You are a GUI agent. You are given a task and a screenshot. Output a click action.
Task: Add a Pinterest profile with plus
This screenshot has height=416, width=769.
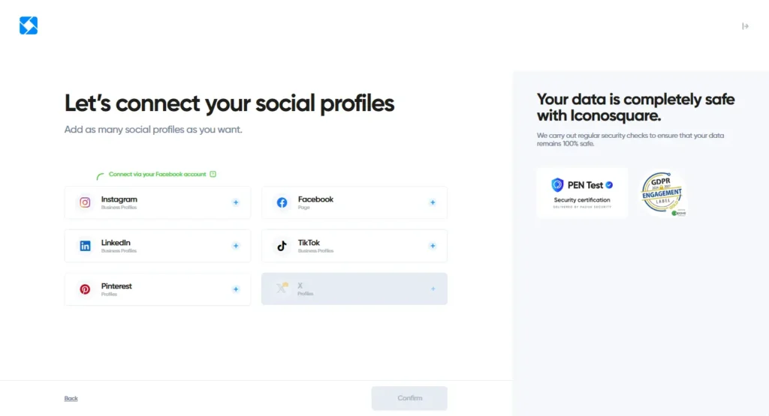point(235,289)
